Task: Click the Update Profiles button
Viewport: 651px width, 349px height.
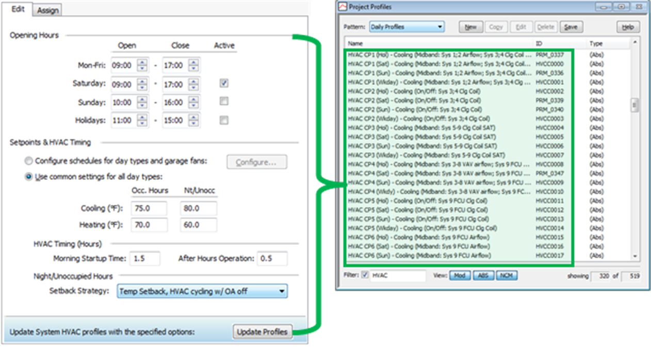Action: coord(263,332)
